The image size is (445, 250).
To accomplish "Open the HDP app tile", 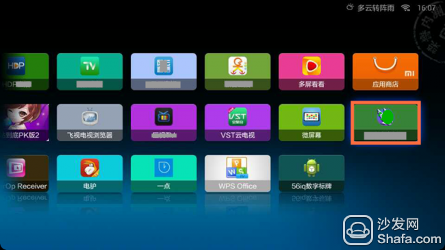I will pyautogui.click(x=25, y=72).
